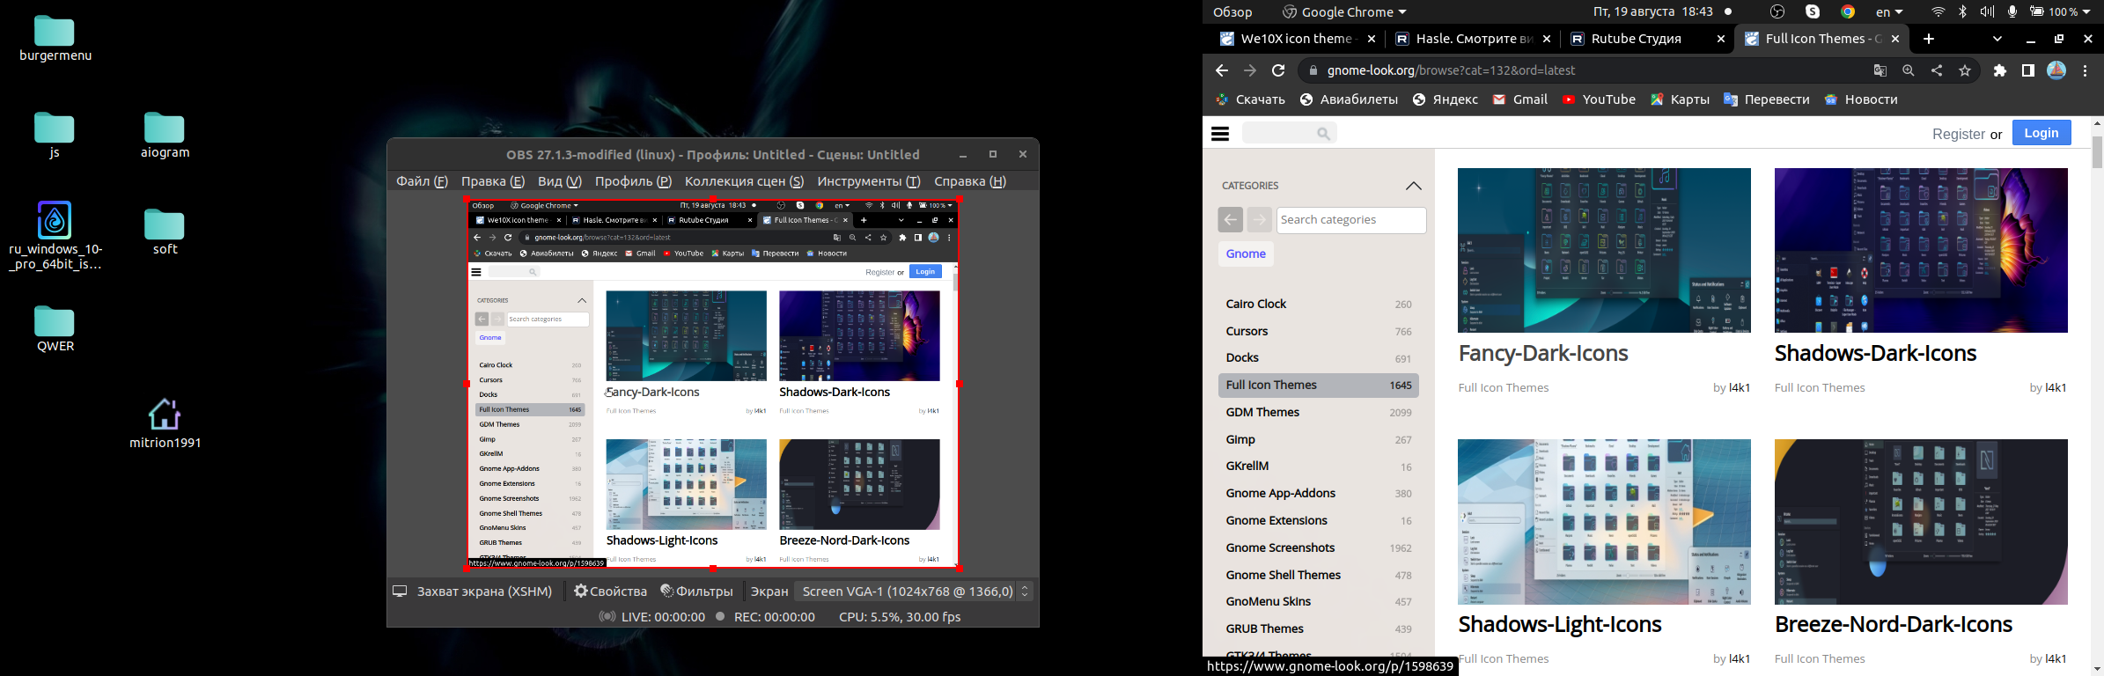Reload the gnome-look page
This screenshot has width=2104, height=676.
[1278, 70]
